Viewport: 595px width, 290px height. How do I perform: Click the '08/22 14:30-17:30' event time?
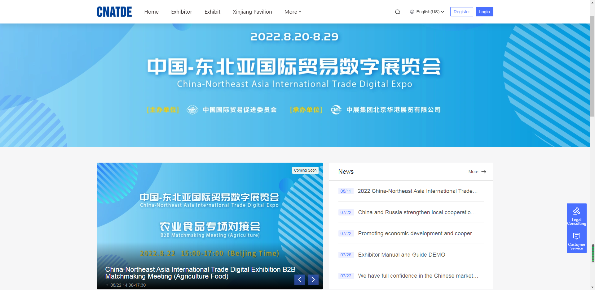pos(128,285)
